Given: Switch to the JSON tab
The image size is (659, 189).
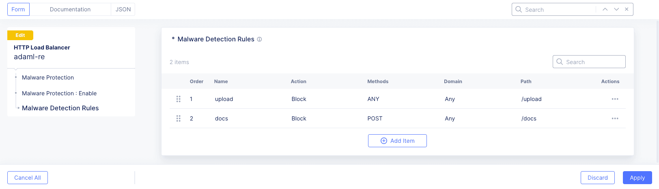Looking at the screenshot, I should click(123, 9).
